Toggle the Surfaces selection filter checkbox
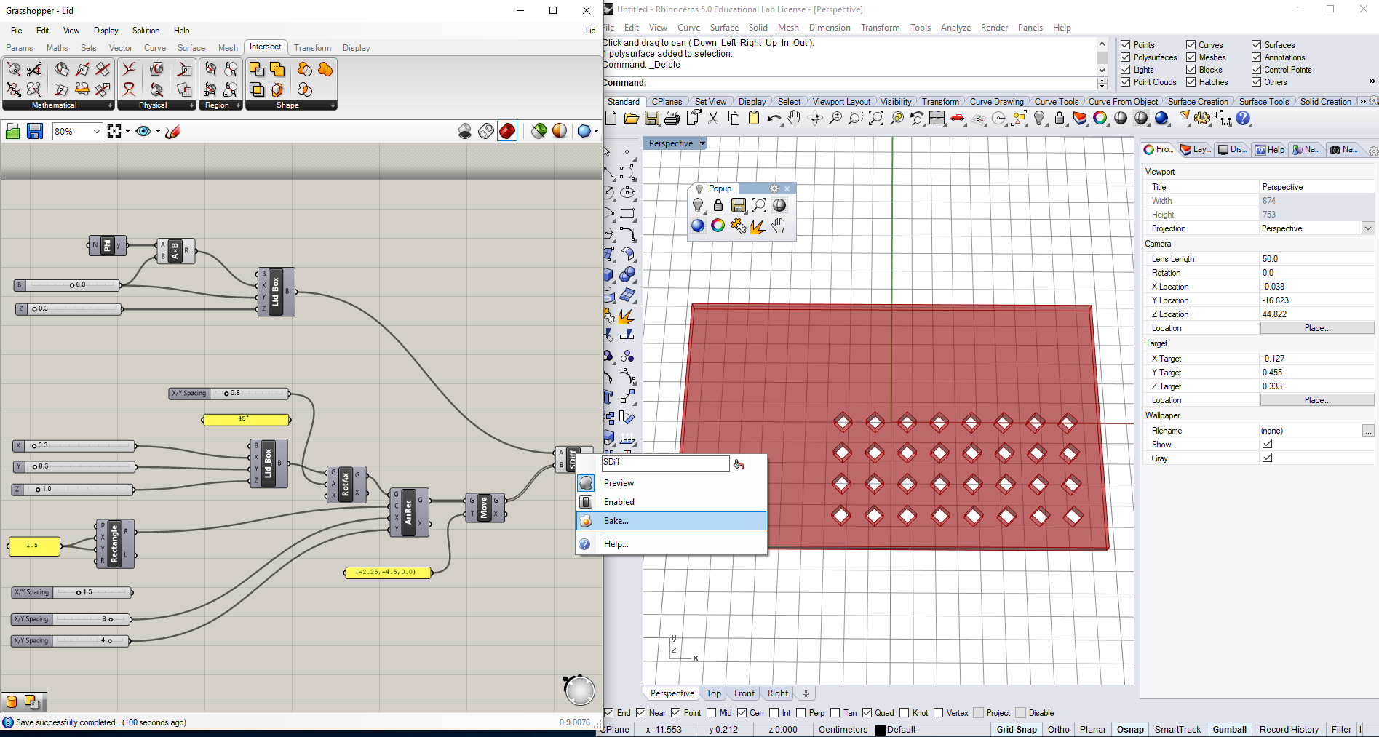 [x=1257, y=45]
